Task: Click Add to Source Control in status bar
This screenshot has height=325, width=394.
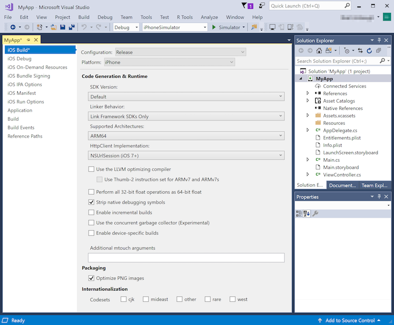Action: coord(350,321)
